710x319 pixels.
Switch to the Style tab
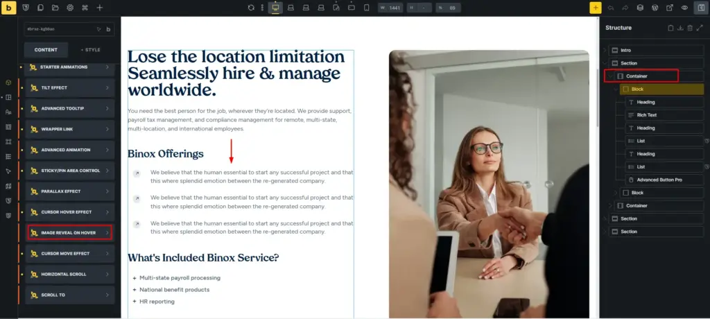pos(91,50)
